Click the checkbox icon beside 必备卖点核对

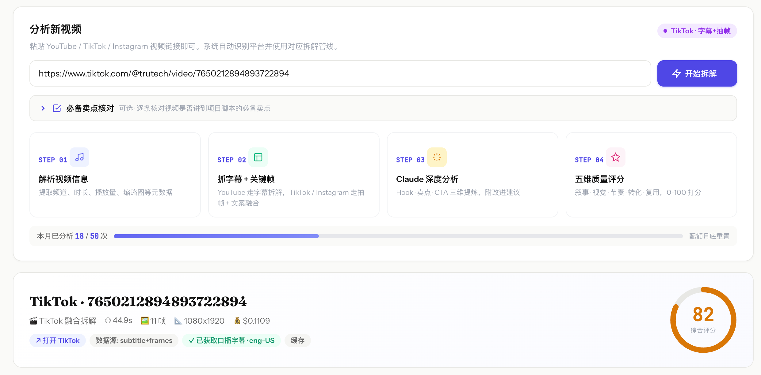(x=57, y=108)
